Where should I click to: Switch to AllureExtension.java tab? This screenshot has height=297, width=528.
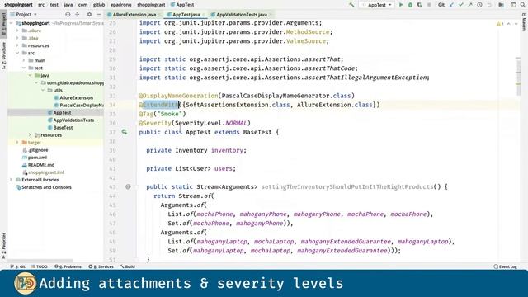134,15
